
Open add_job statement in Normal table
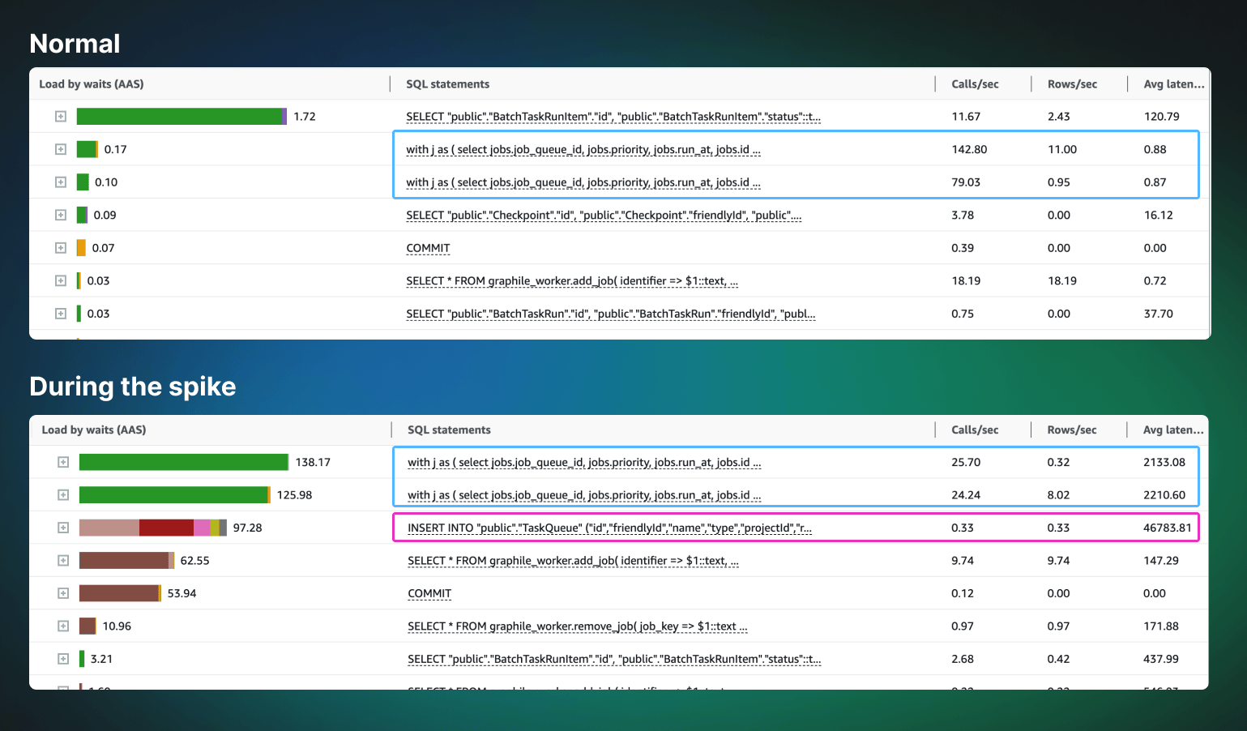(572, 281)
